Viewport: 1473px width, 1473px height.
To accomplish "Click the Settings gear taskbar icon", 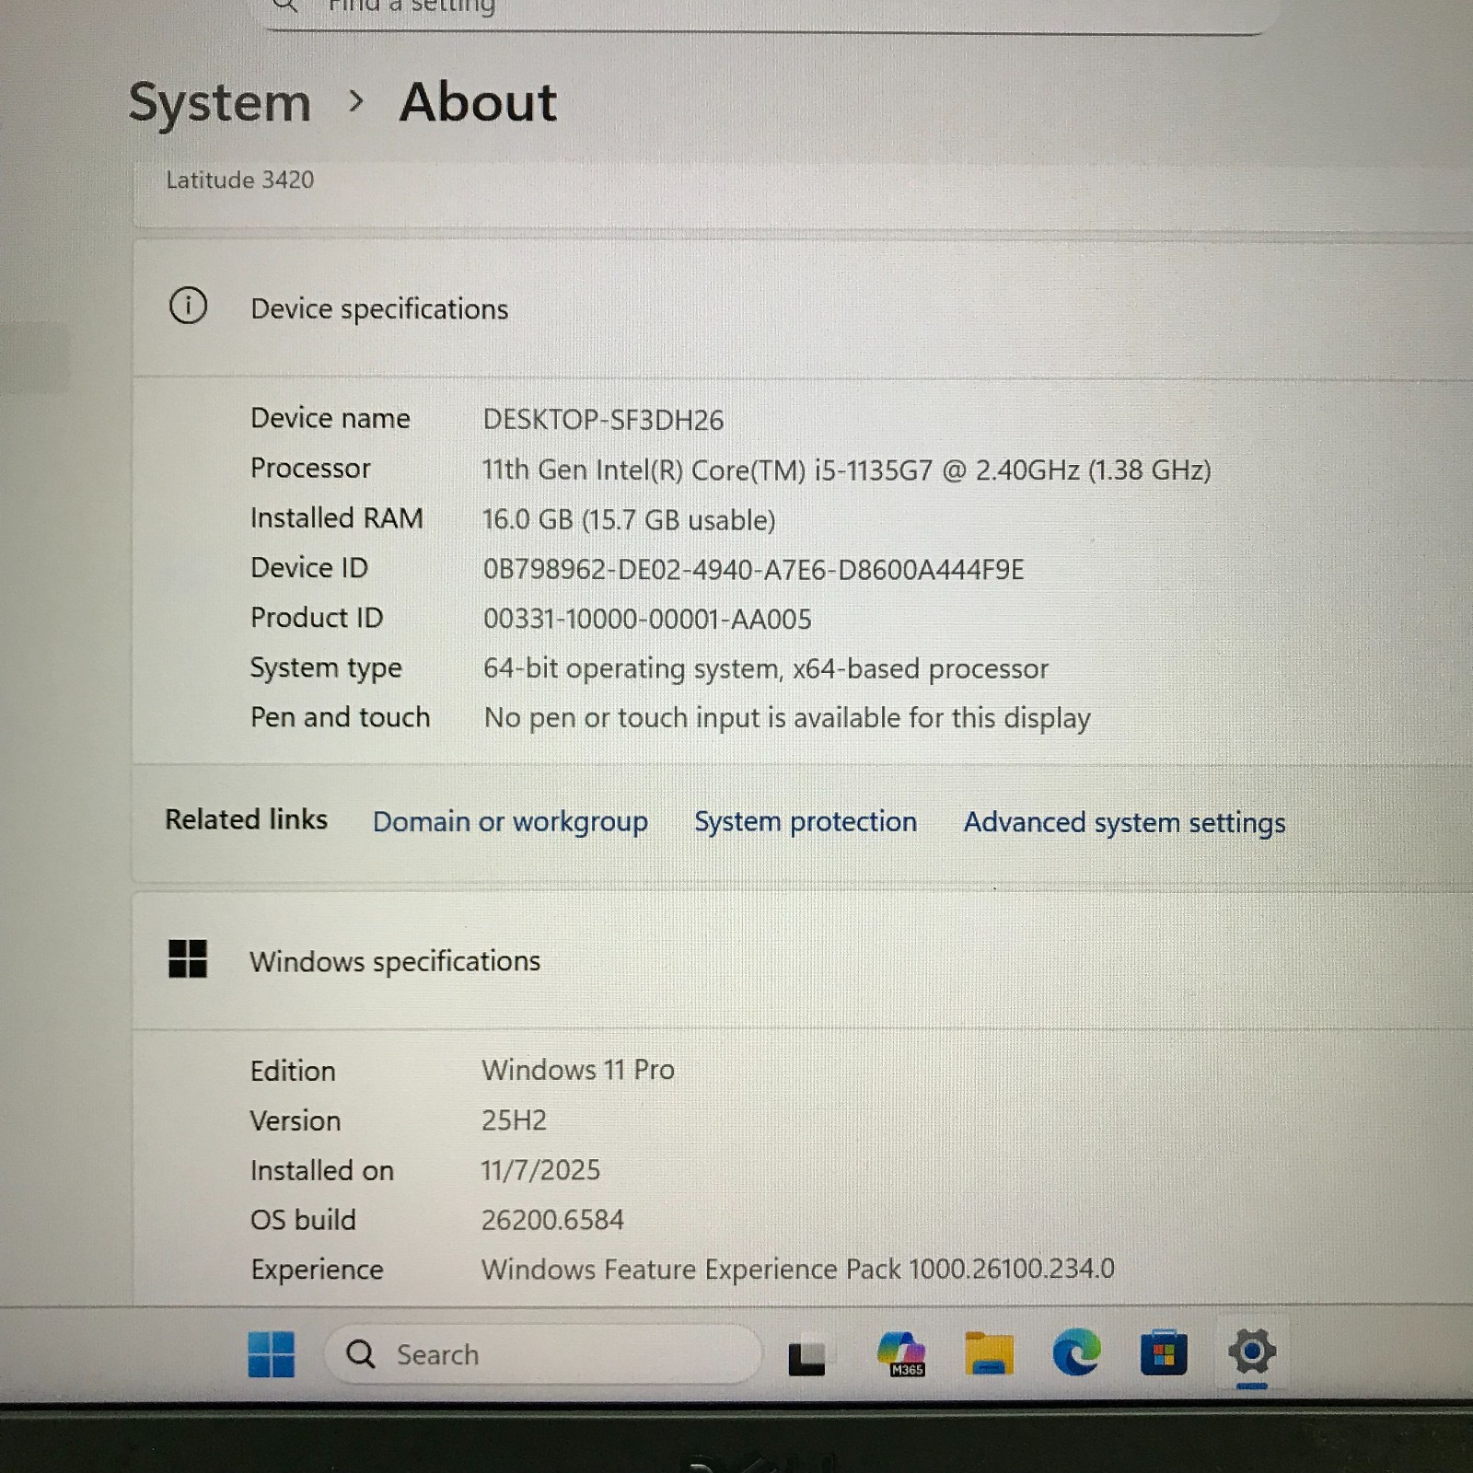I will (x=1252, y=1351).
